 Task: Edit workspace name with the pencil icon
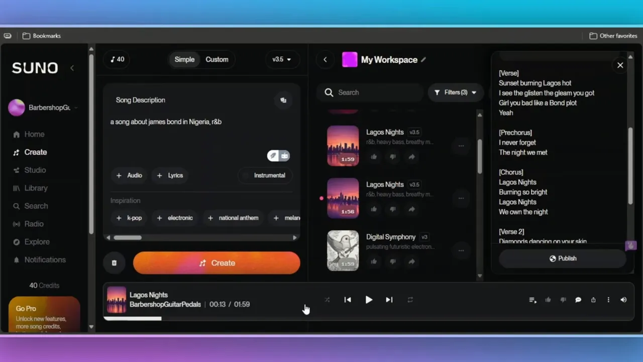(423, 60)
